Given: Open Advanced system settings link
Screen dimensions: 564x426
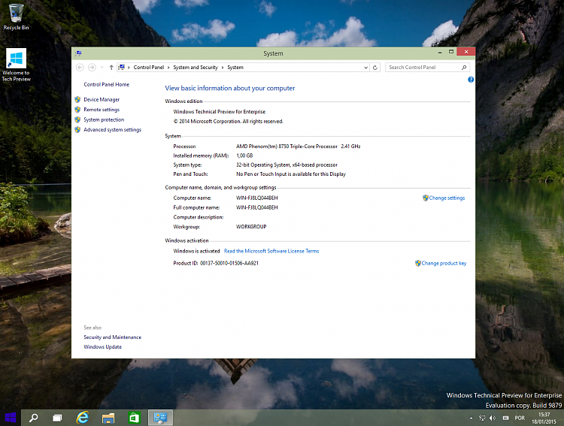Looking at the screenshot, I should point(112,130).
